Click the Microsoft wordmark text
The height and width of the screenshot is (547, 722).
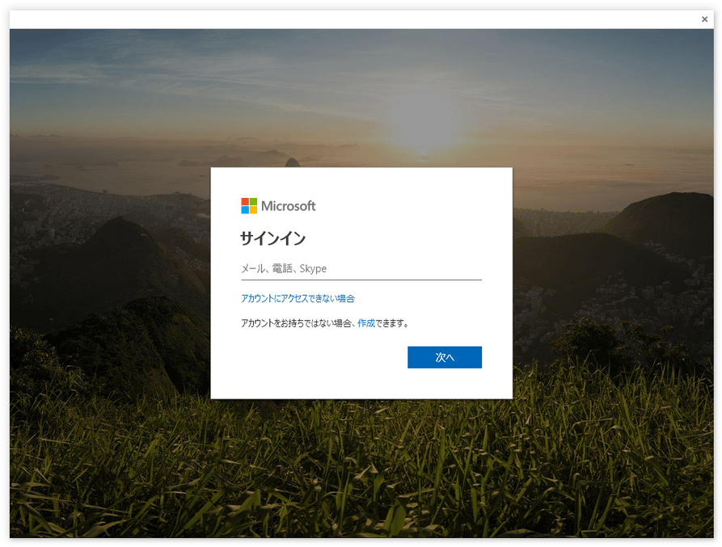289,206
